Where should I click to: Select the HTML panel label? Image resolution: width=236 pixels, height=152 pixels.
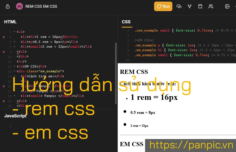10,22
